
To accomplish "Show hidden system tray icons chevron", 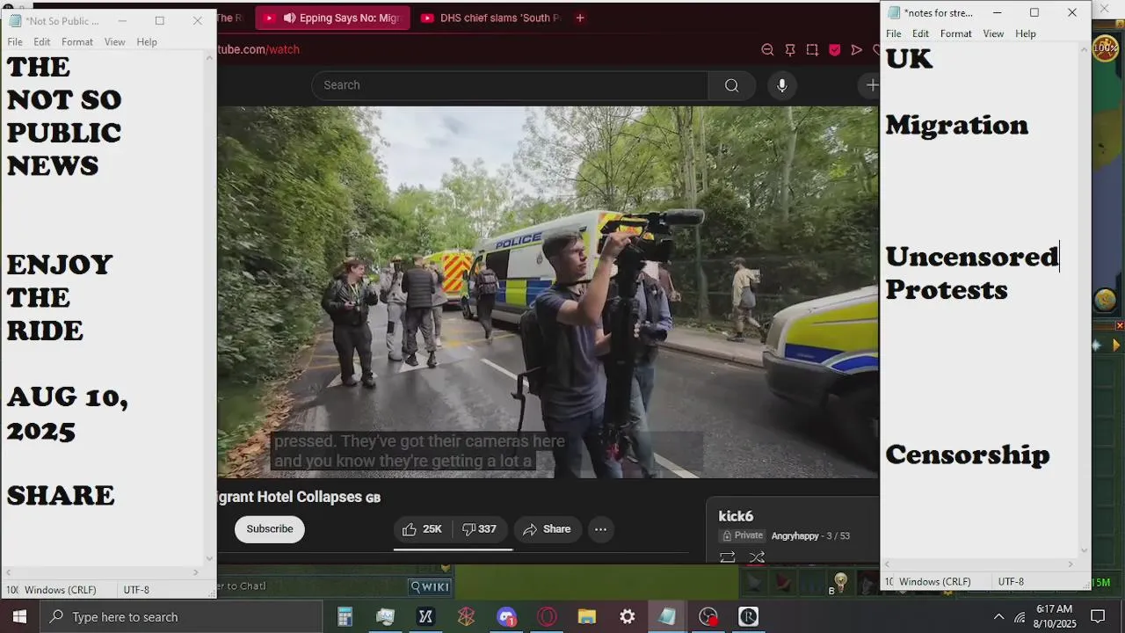I will pyautogui.click(x=998, y=617).
